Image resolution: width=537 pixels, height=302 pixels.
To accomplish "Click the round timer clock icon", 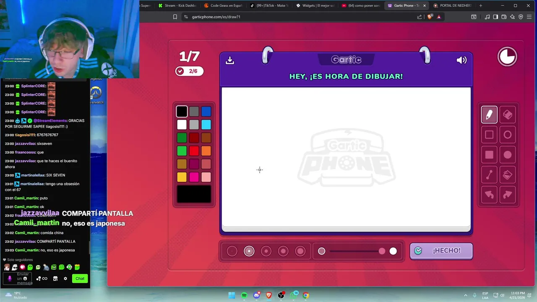I will [x=507, y=57].
